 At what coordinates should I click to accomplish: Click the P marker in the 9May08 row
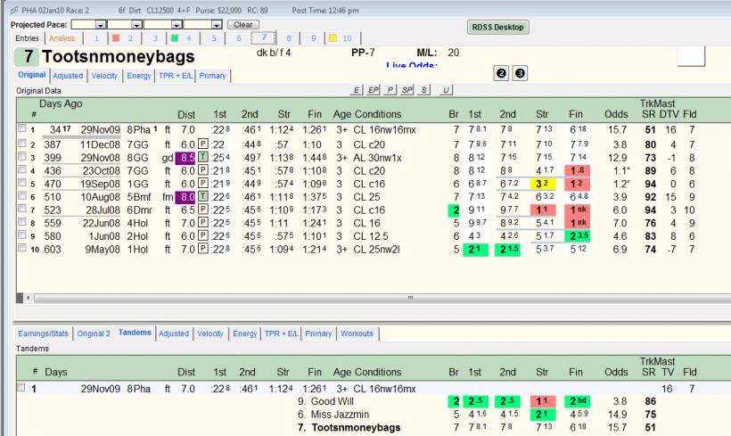(202, 249)
